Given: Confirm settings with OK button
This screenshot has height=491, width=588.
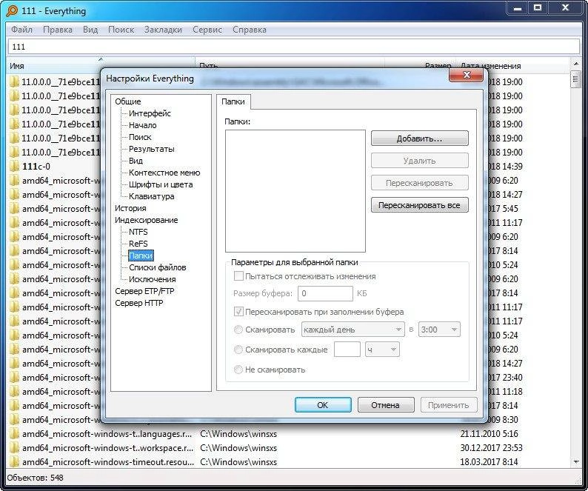Looking at the screenshot, I should 323,405.
